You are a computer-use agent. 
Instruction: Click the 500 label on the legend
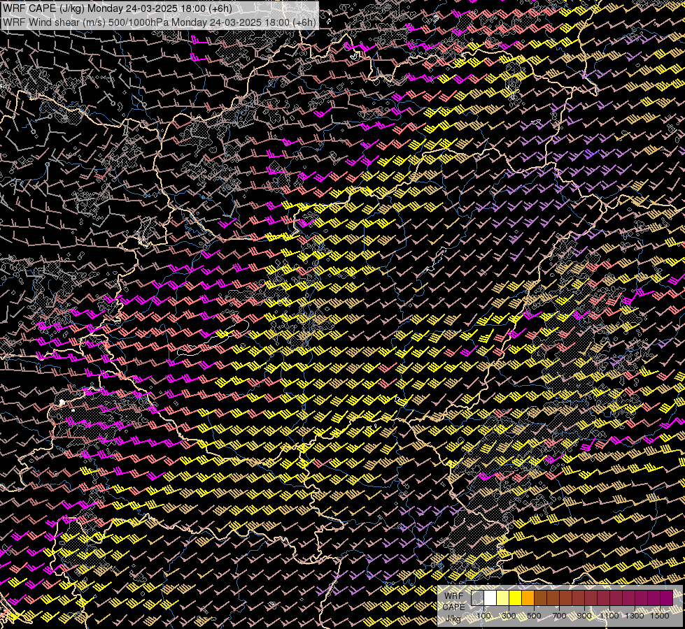click(x=534, y=616)
